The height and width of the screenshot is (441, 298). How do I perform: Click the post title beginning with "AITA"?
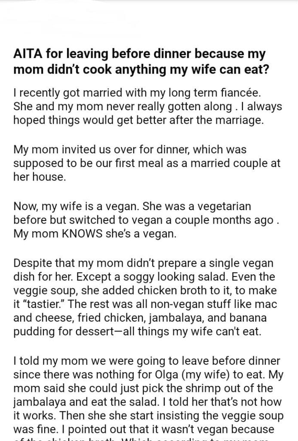(x=140, y=62)
